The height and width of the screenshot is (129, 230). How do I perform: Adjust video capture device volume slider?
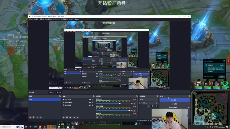point(129,111)
